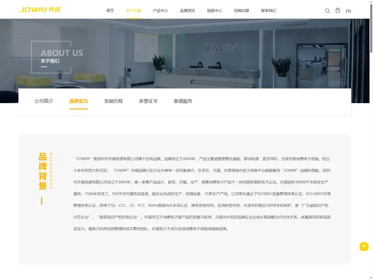
Task: Open the shopping bag icon
Action: click(338, 10)
